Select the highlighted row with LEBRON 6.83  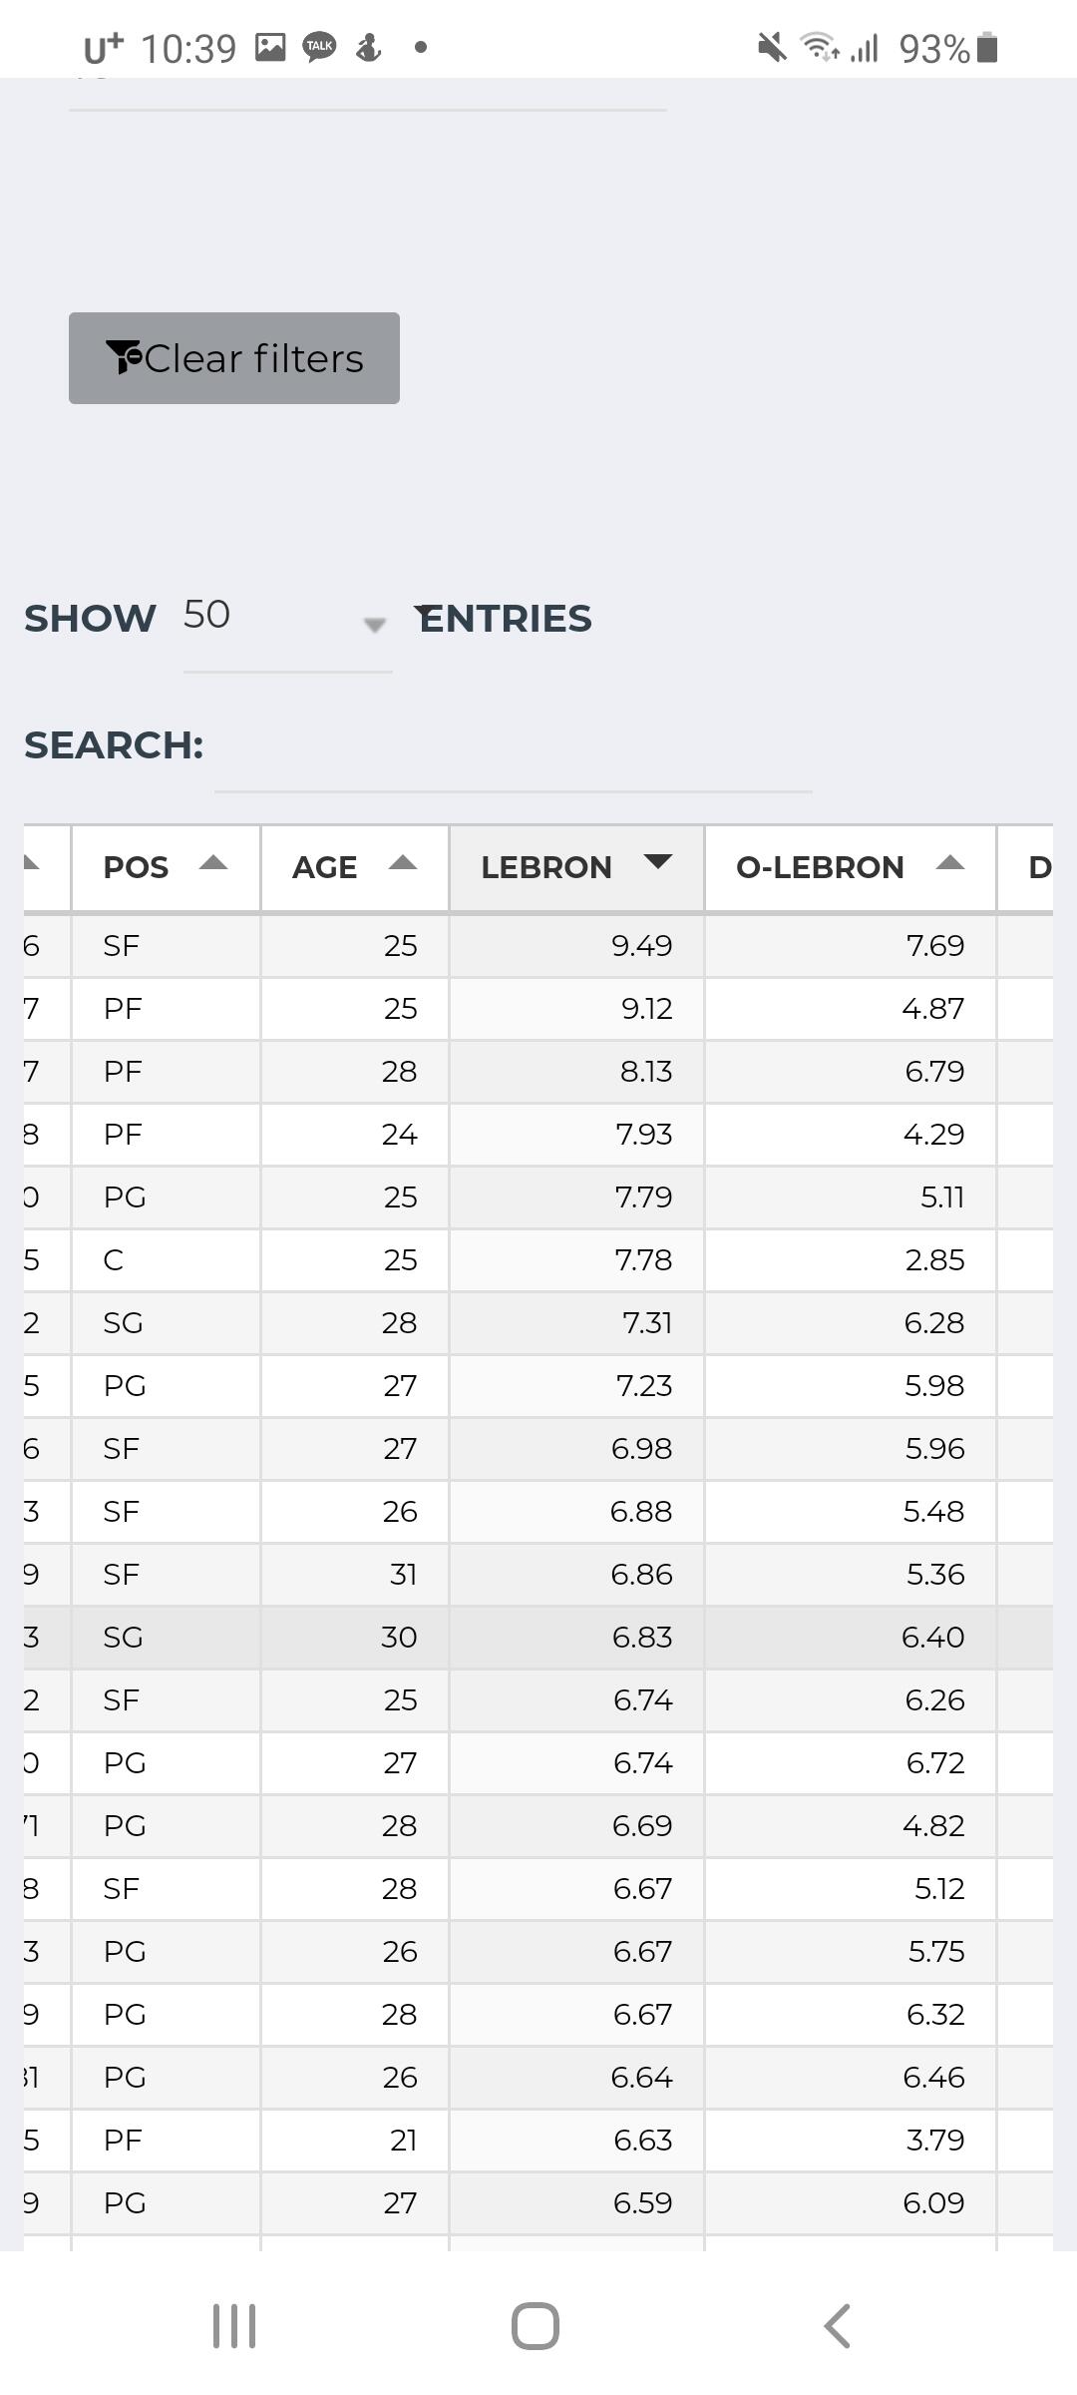pyautogui.click(x=576, y=1637)
